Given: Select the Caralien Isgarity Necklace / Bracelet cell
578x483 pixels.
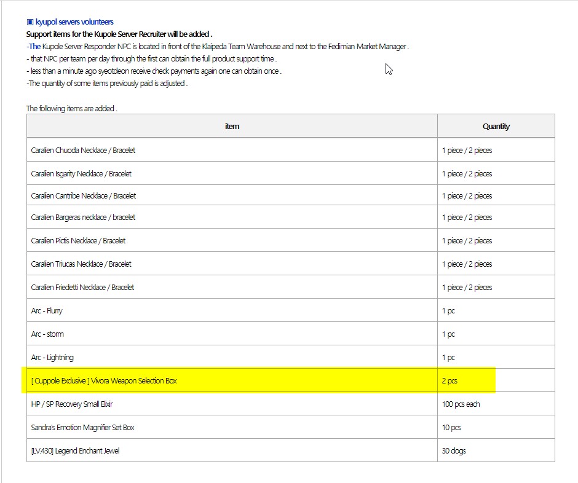Looking at the screenshot, I should (x=81, y=173).
